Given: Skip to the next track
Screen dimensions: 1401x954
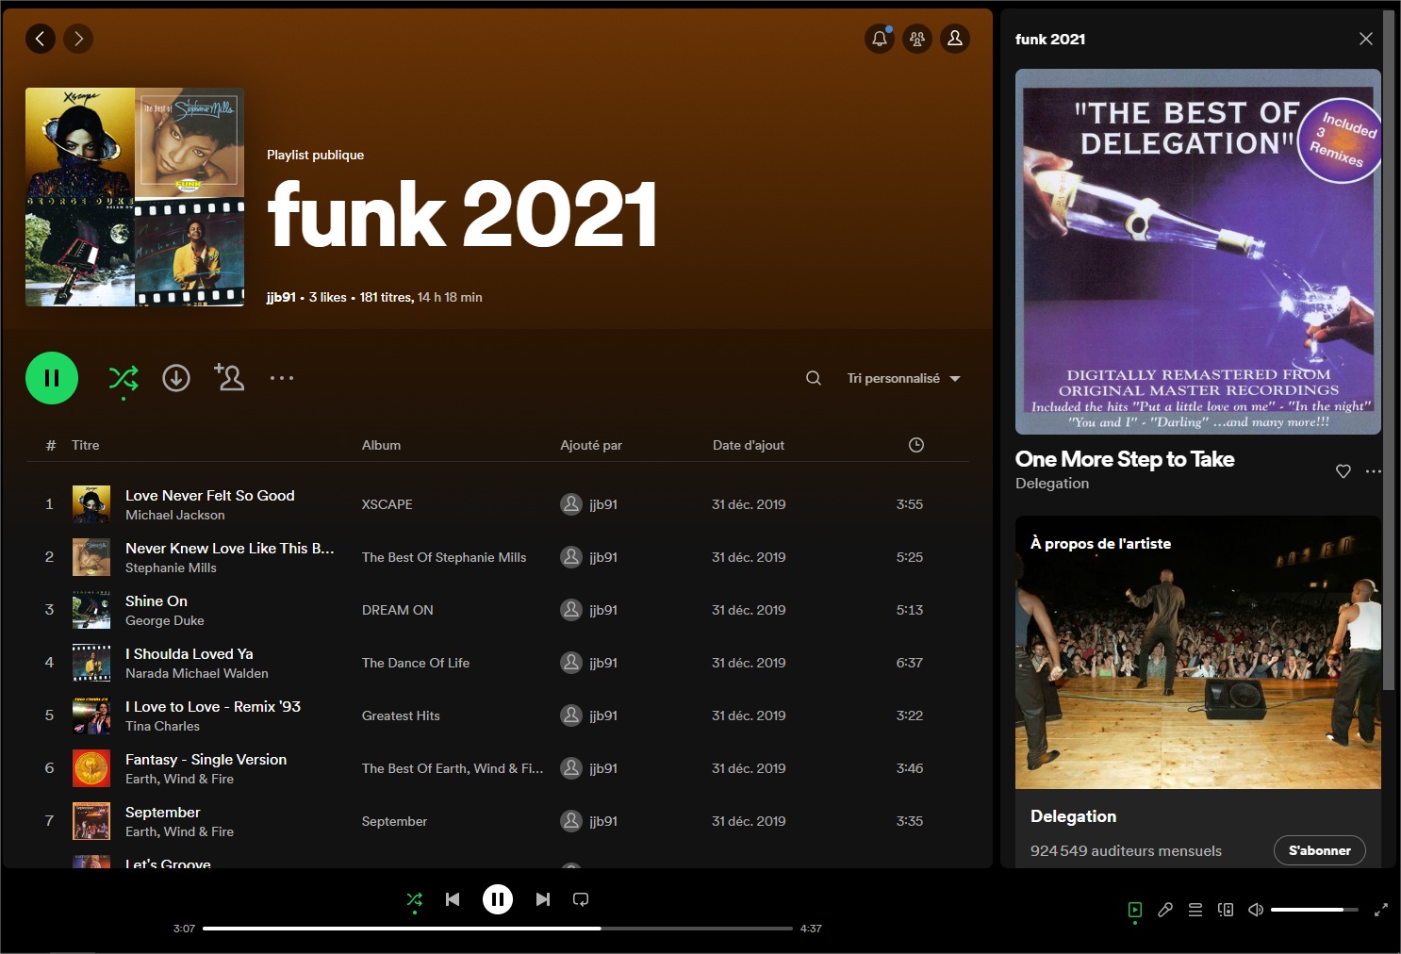Looking at the screenshot, I should pos(543,899).
